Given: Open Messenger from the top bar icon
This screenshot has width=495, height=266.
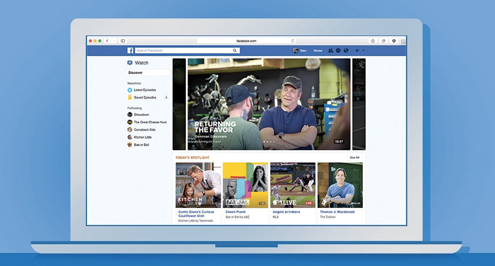Looking at the screenshot, I should click(x=339, y=50).
